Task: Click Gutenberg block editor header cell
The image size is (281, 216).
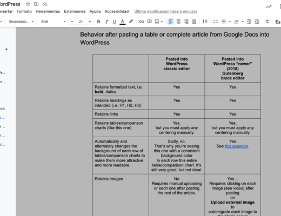Action: coord(233,69)
